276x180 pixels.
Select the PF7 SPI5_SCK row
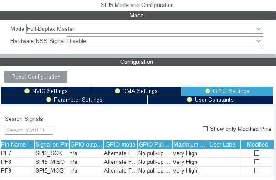pyautogui.click(x=50, y=153)
